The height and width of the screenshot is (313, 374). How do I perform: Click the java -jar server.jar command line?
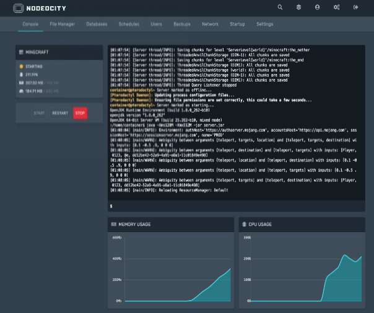tap(167, 125)
